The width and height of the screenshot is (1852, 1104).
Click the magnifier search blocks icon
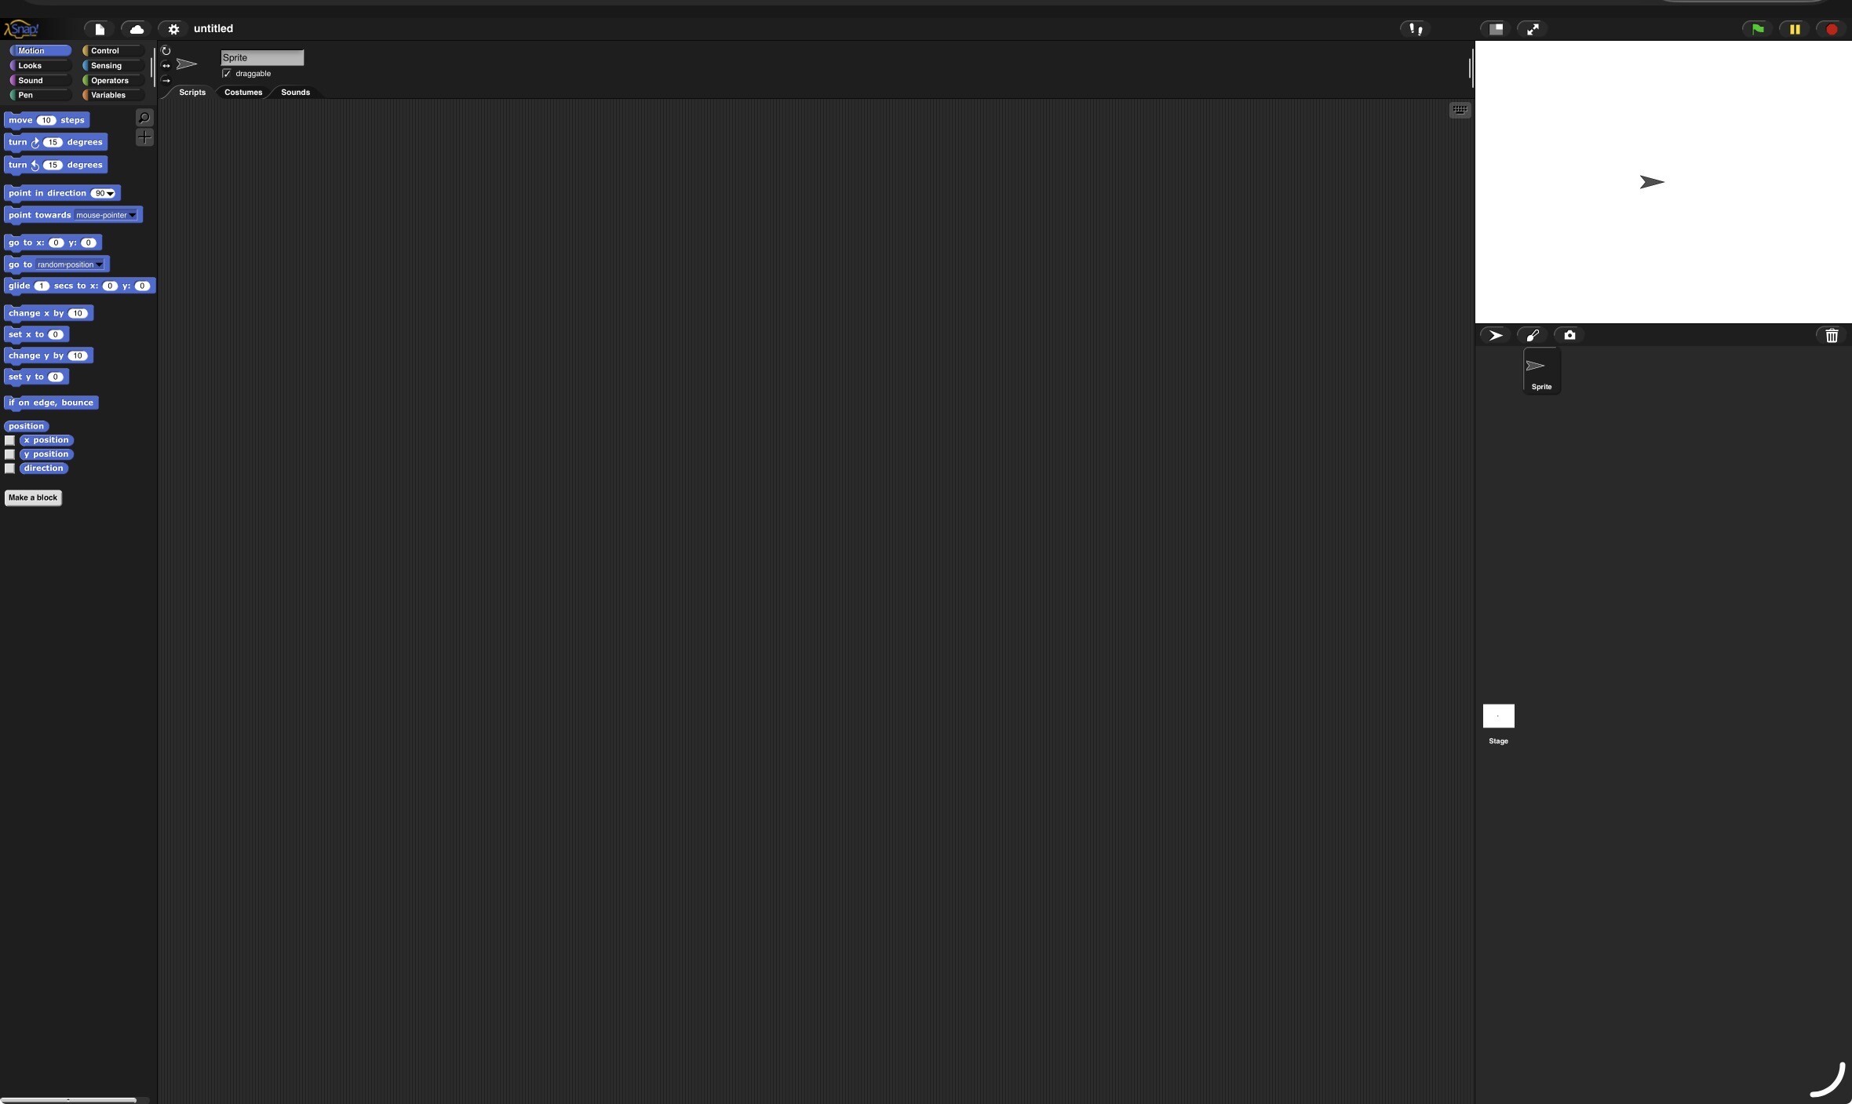144,118
